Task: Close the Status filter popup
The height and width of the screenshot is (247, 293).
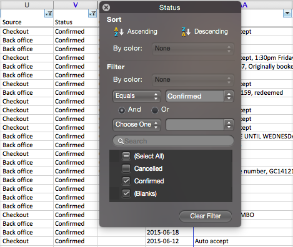Action: [x=106, y=7]
